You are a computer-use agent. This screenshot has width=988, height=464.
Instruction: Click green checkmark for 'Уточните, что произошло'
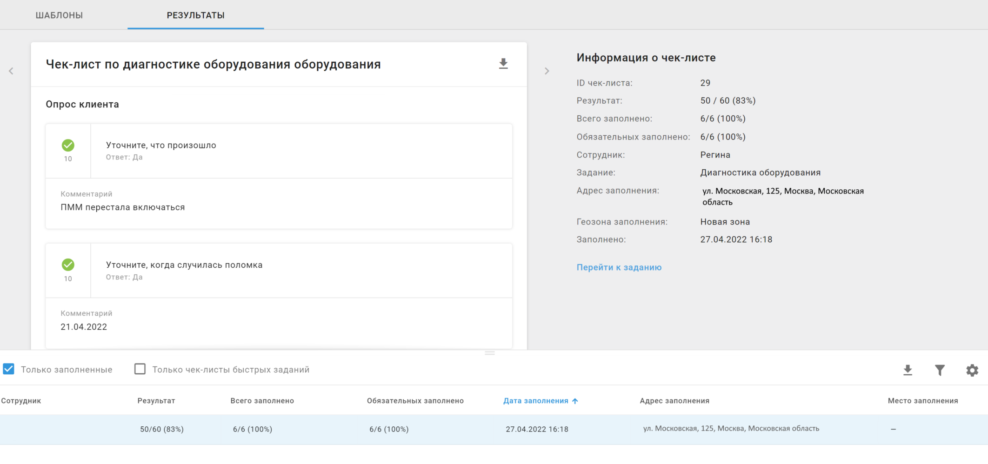click(68, 146)
